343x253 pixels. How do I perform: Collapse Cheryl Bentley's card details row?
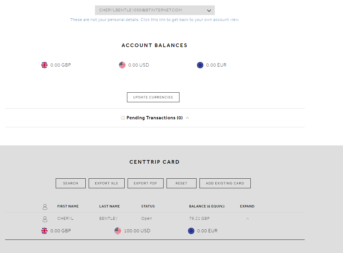(247, 219)
